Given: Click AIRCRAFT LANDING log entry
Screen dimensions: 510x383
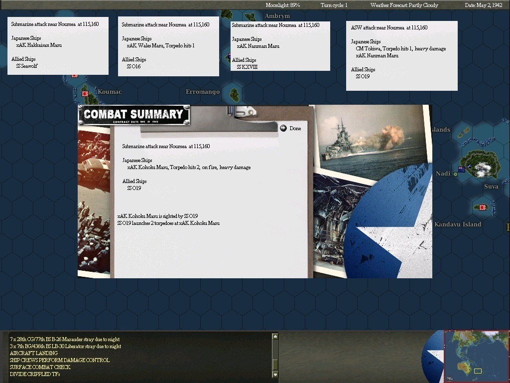Looking at the screenshot, I should pyautogui.click(x=34, y=353).
